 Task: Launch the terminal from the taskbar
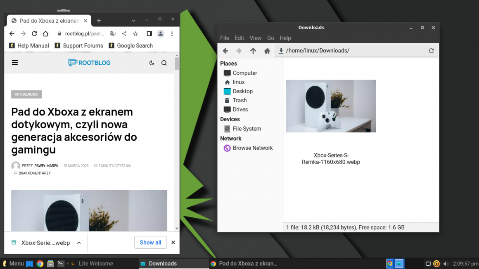61,263
